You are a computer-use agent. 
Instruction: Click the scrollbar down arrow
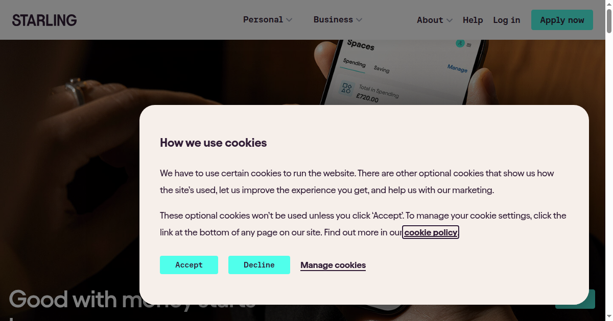[609, 317]
